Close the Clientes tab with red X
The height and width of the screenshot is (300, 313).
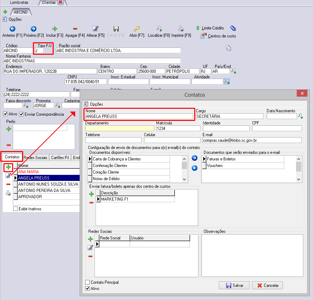click(x=60, y=2)
